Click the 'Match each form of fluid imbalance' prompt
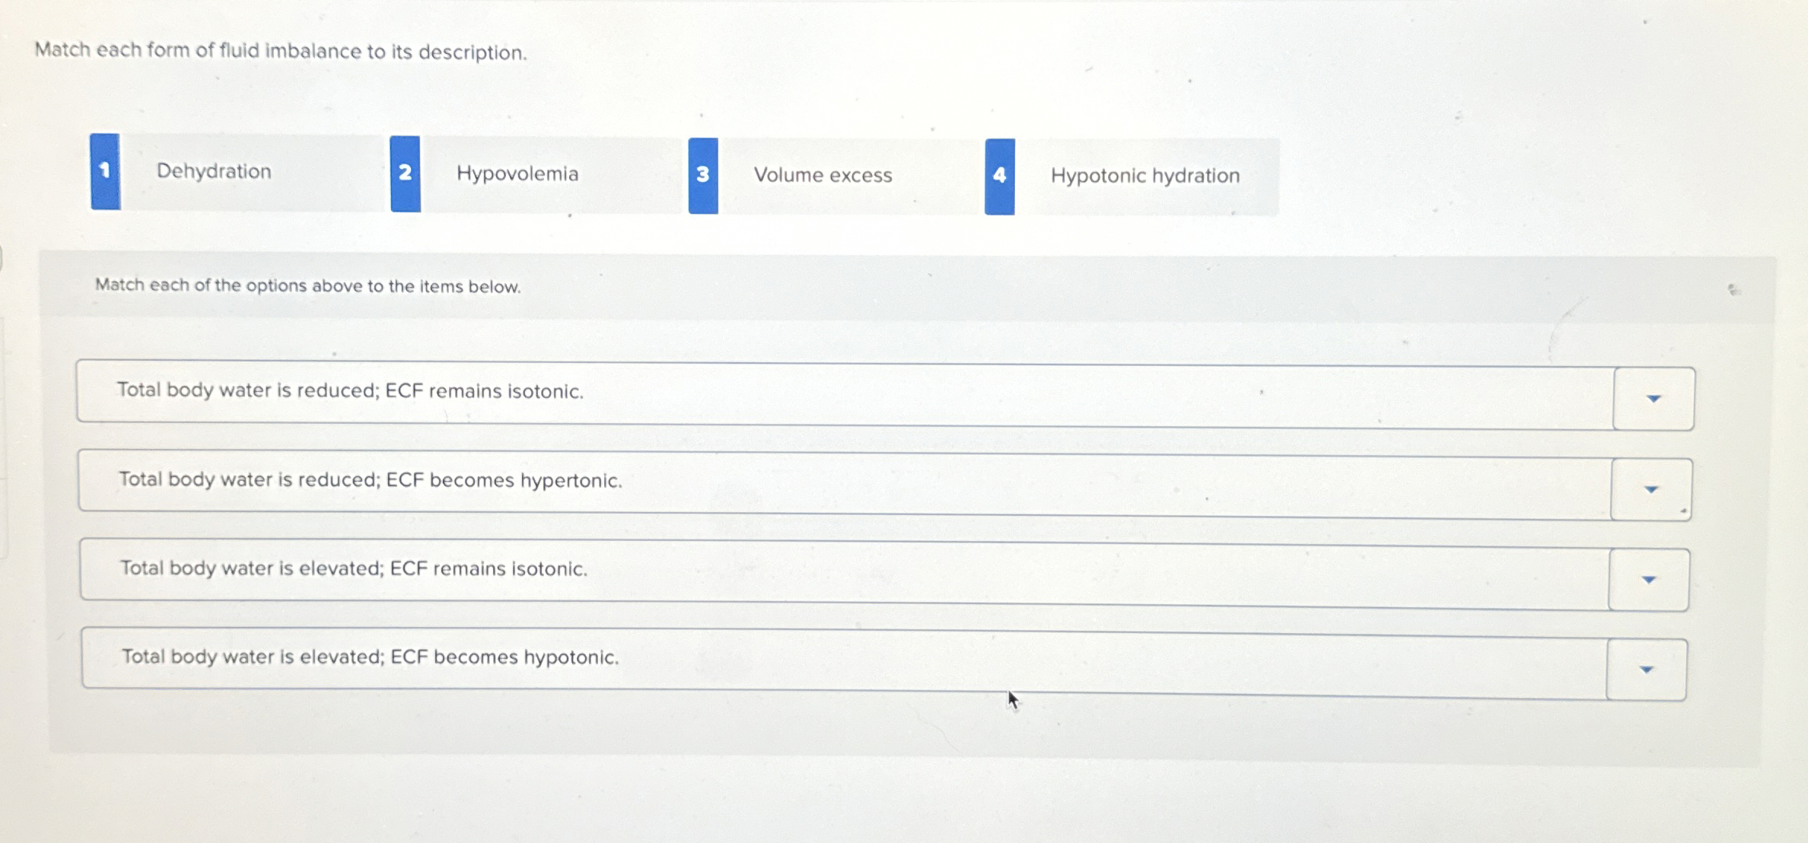Image resolution: width=1808 pixels, height=843 pixels. pos(281,51)
